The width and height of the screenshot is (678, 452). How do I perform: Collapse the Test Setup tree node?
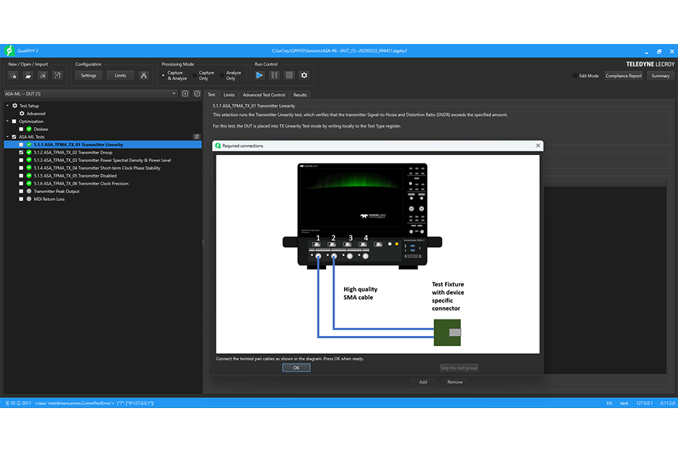pyautogui.click(x=7, y=106)
